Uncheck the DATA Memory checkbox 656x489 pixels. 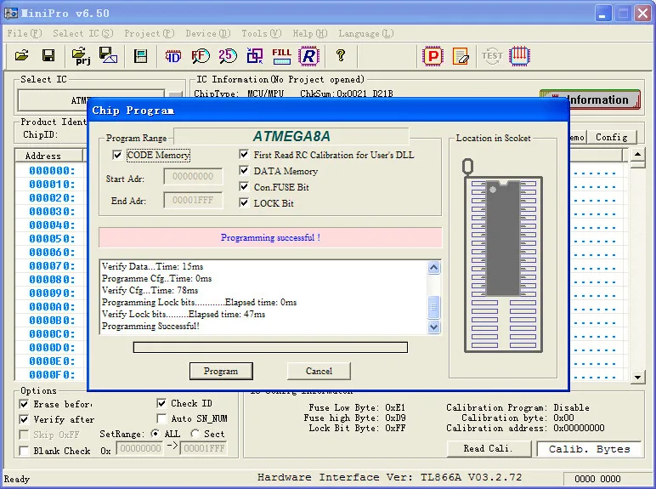tap(245, 170)
